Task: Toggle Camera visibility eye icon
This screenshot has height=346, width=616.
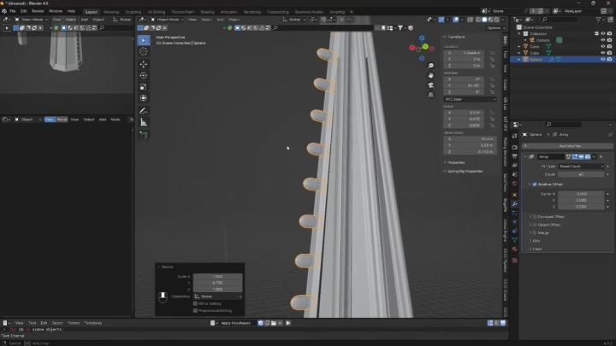Action: click(x=603, y=40)
